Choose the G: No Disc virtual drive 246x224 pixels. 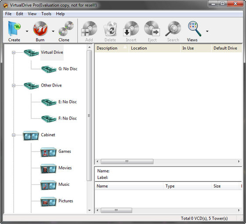click(x=68, y=69)
